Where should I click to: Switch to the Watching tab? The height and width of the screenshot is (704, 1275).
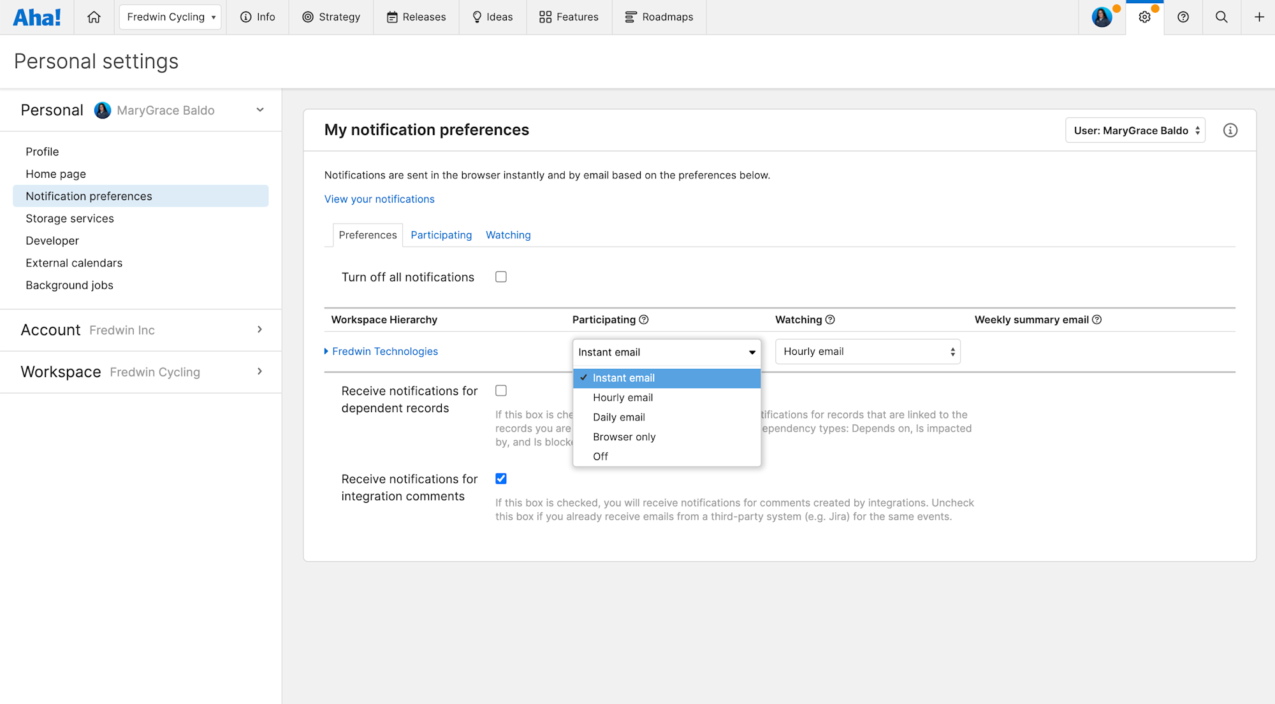point(508,235)
